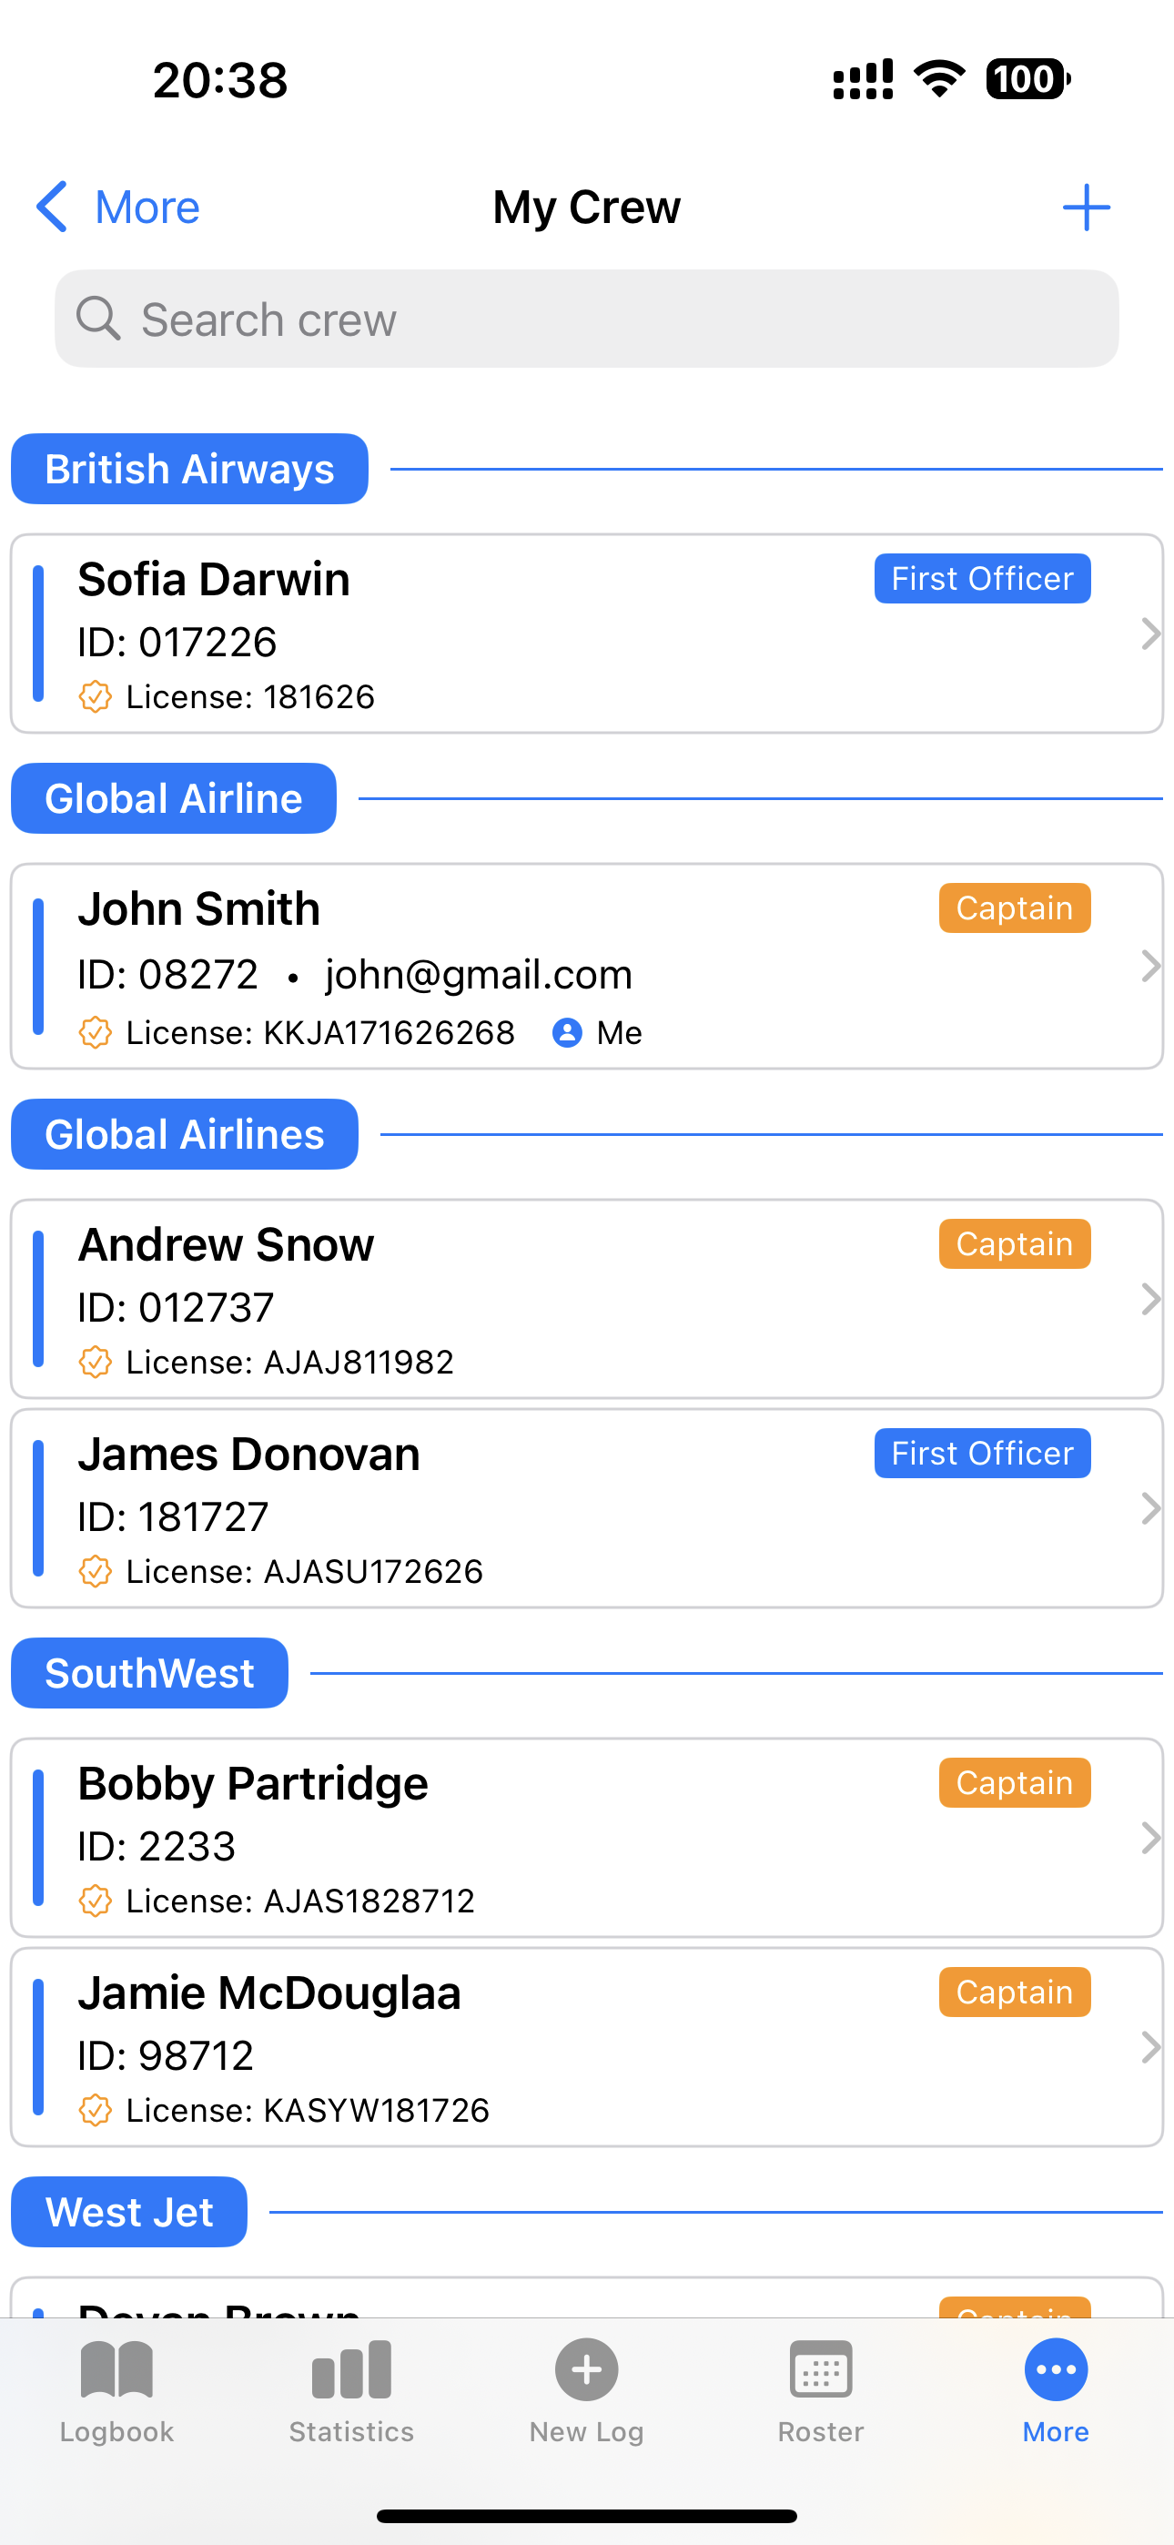Screen dimensions: 1174x2545
Task: Tap the Captain badge on Jamie McDouglaa
Action: 1014,1992
